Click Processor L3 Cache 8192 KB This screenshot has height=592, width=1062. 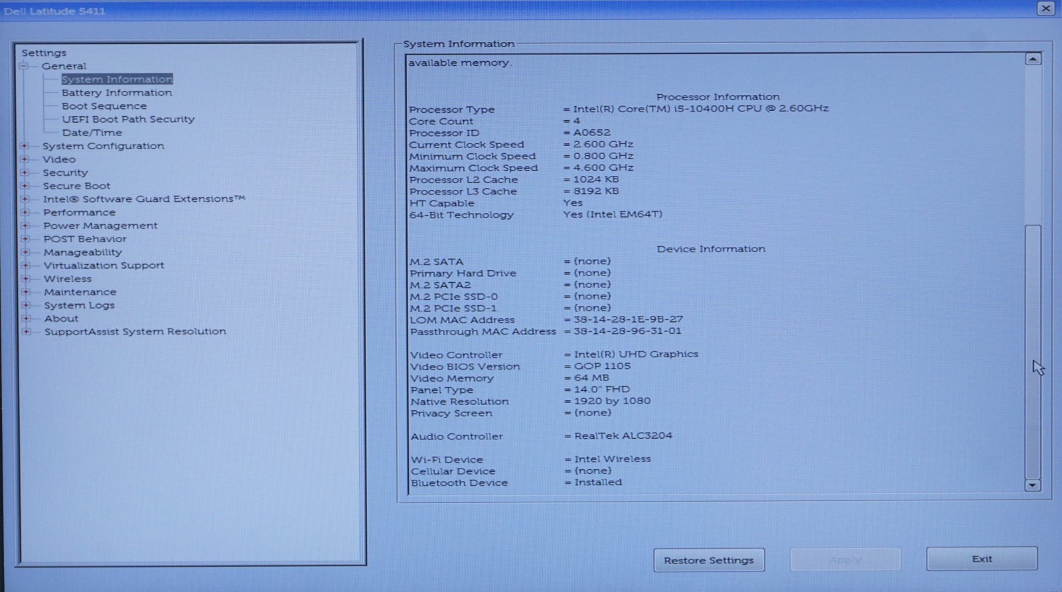[x=596, y=191]
